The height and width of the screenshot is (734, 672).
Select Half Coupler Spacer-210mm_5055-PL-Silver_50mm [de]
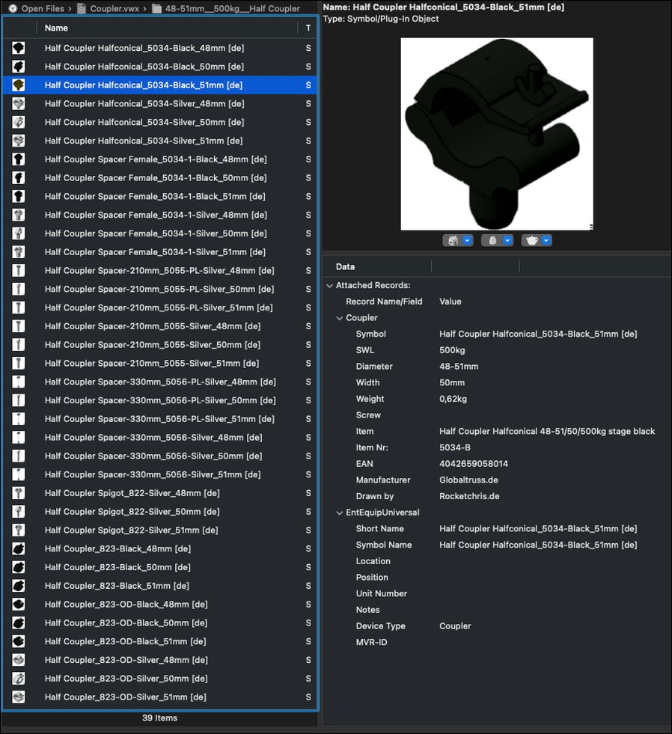coord(159,290)
